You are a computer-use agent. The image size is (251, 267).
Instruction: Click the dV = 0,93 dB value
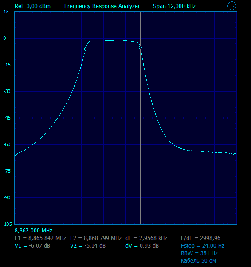[142, 246]
